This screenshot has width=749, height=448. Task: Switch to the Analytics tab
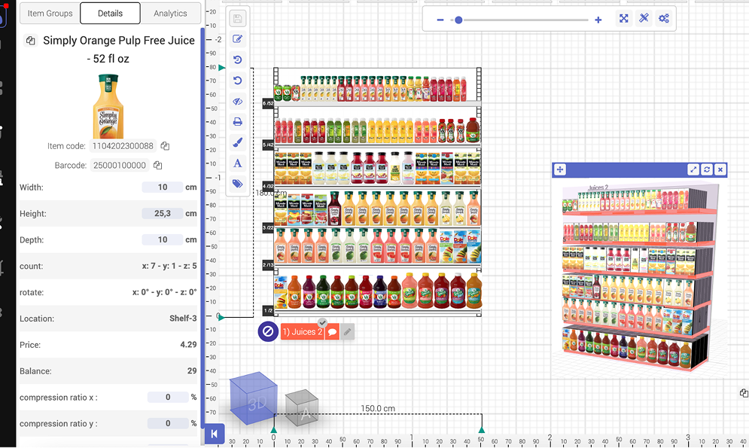click(171, 14)
